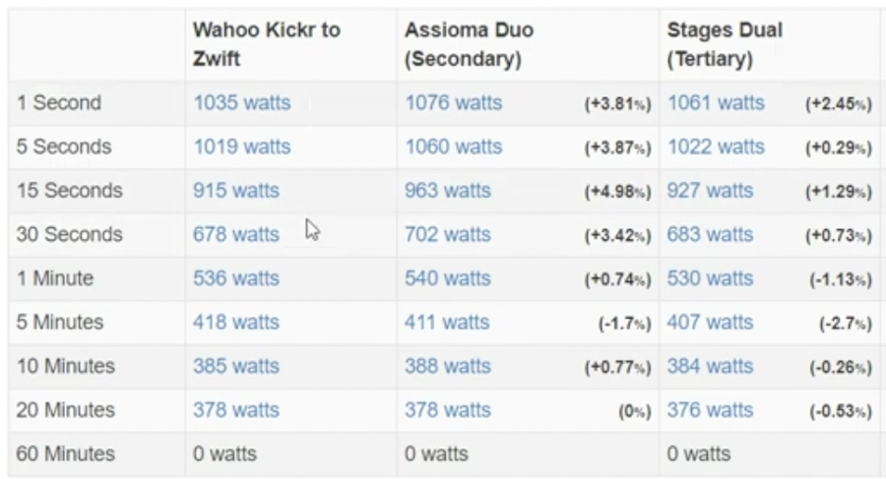Click the 418 watts five-minute link
The width and height of the screenshot is (886, 479).
click(236, 323)
